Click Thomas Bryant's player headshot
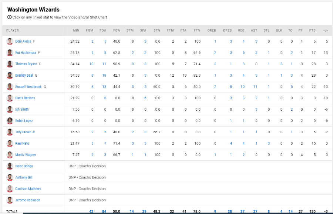Viewport: 333px width, 214px height. [x=10, y=64]
